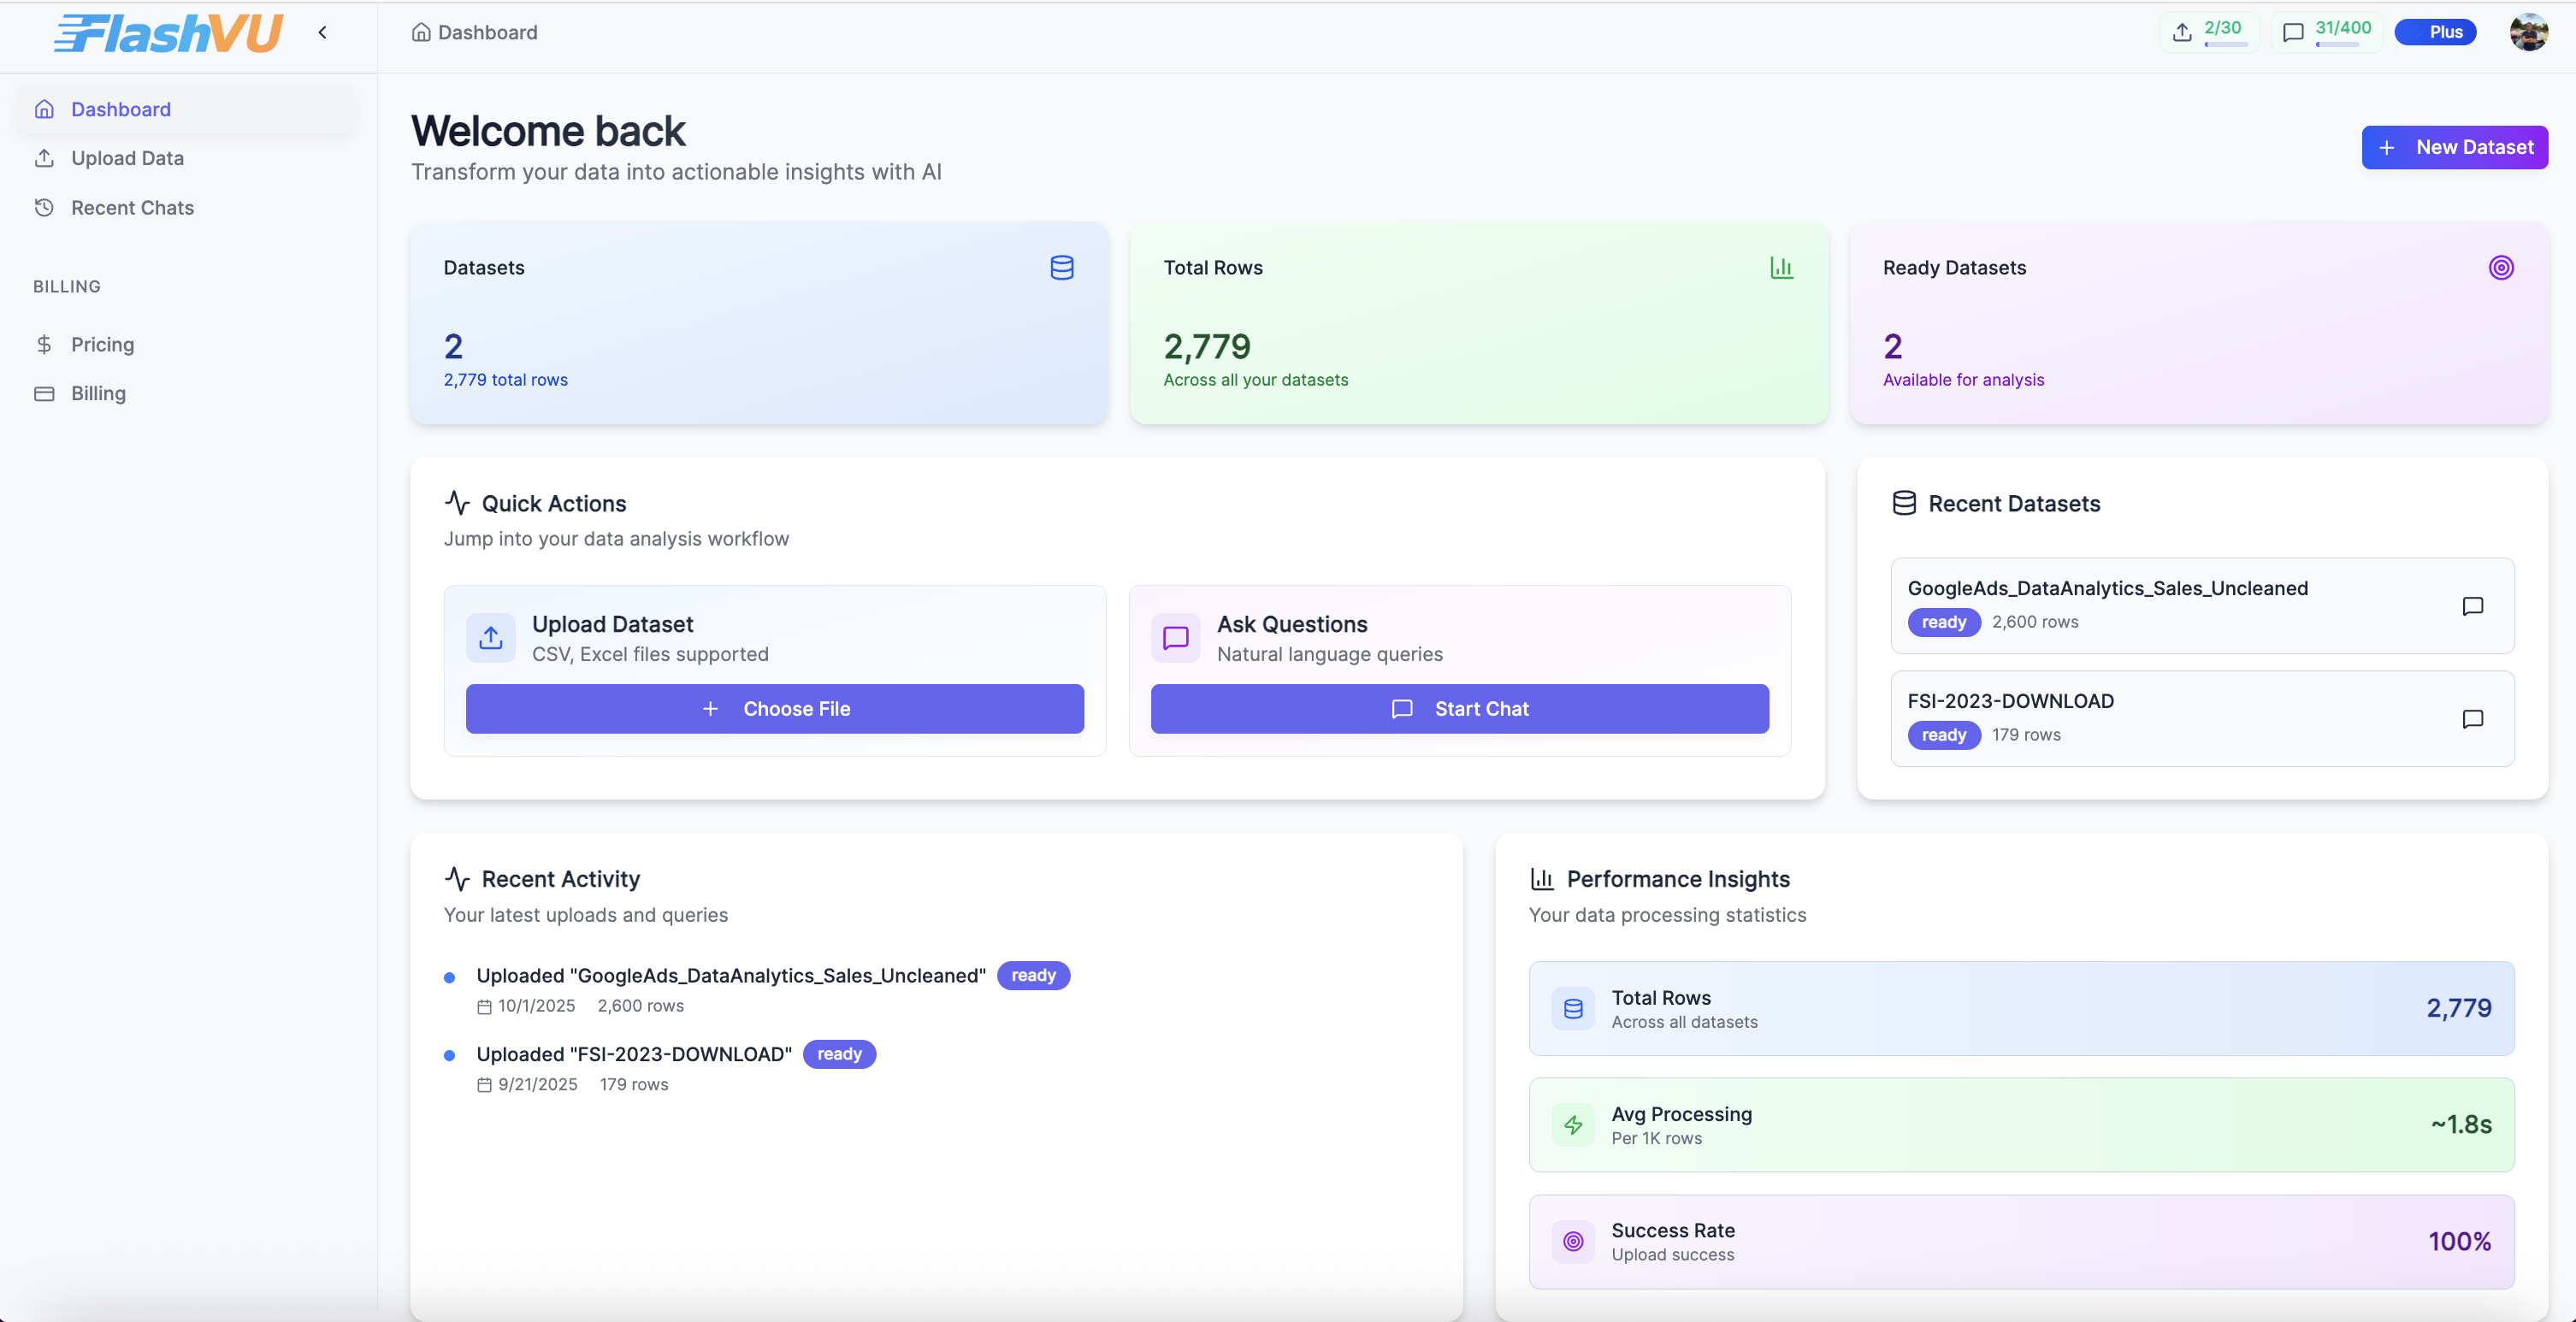This screenshot has width=2576, height=1322.
Task: Open Recent Chats from the sidebar
Action: coord(132,208)
